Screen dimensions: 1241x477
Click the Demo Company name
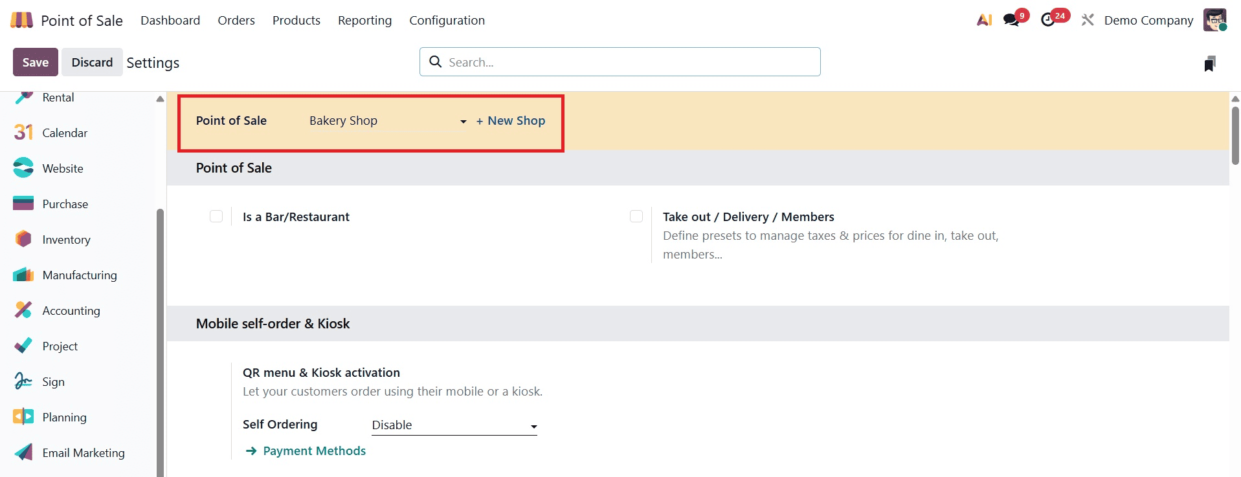[1148, 20]
